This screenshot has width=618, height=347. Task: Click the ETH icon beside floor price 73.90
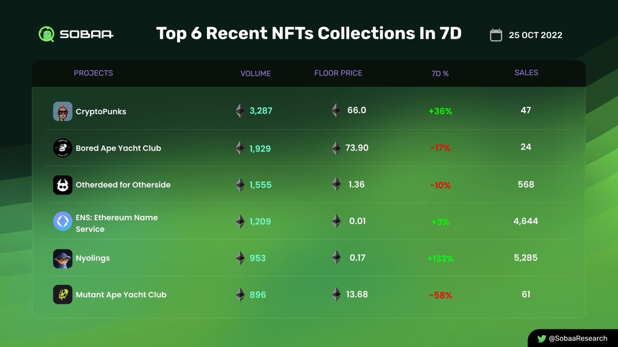336,148
